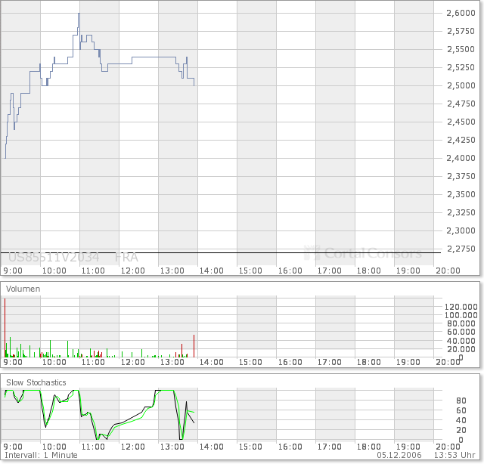Click the 40.000 volume axis label

(x=463, y=341)
